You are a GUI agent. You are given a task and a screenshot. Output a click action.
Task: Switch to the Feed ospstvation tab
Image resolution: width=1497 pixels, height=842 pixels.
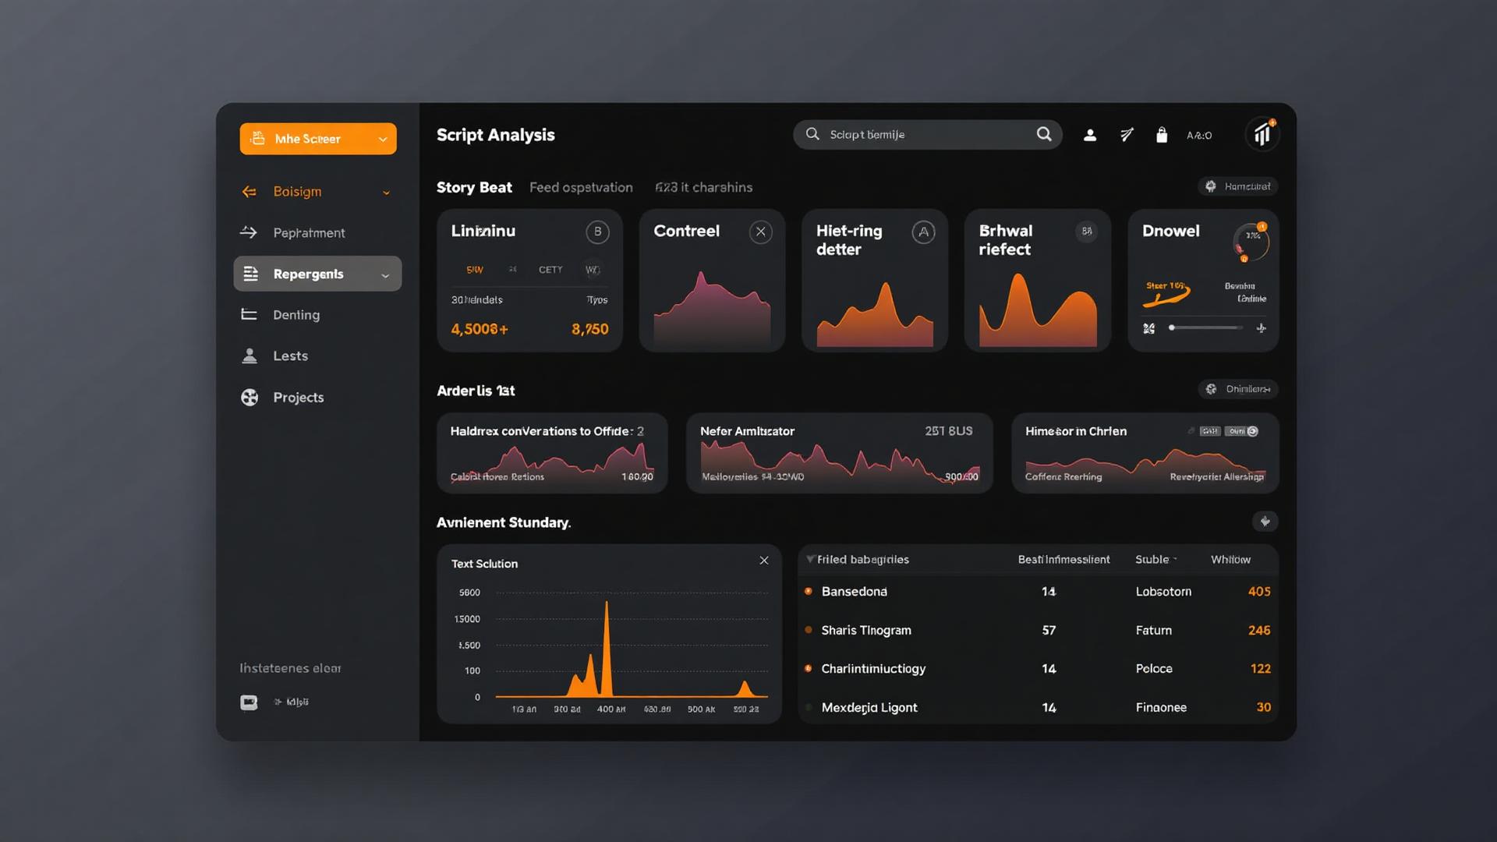(581, 187)
